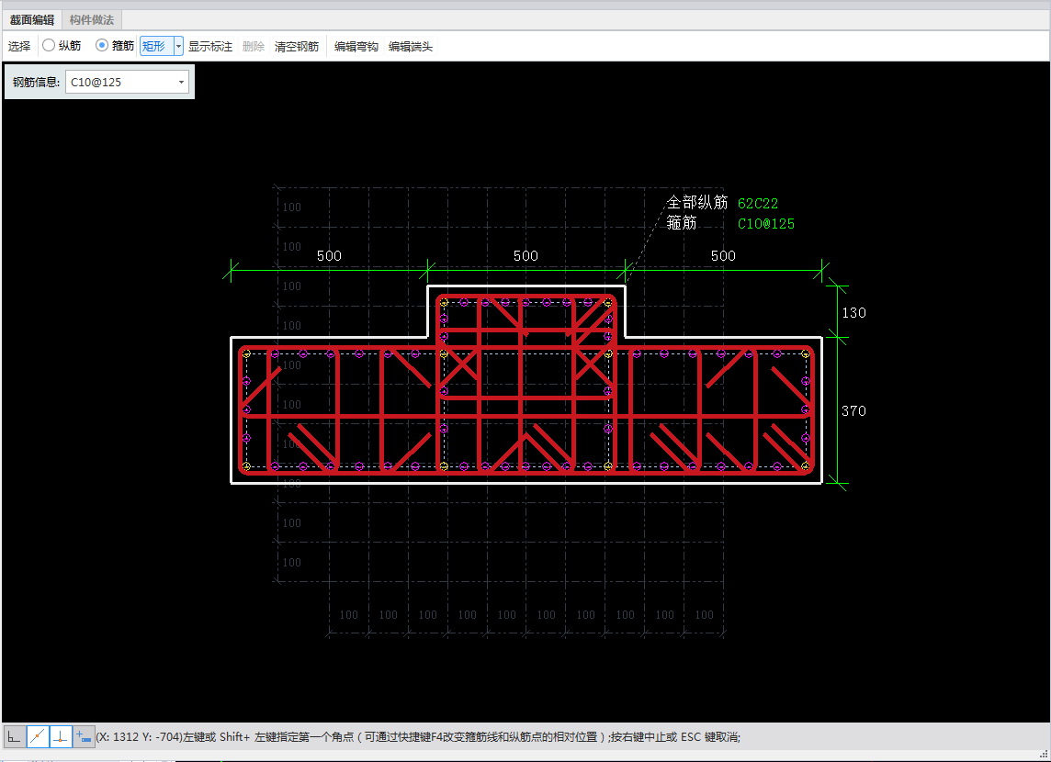Click the green C10@125 stirrup annotation
Image resolution: width=1051 pixels, height=762 pixels.
[766, 224]
